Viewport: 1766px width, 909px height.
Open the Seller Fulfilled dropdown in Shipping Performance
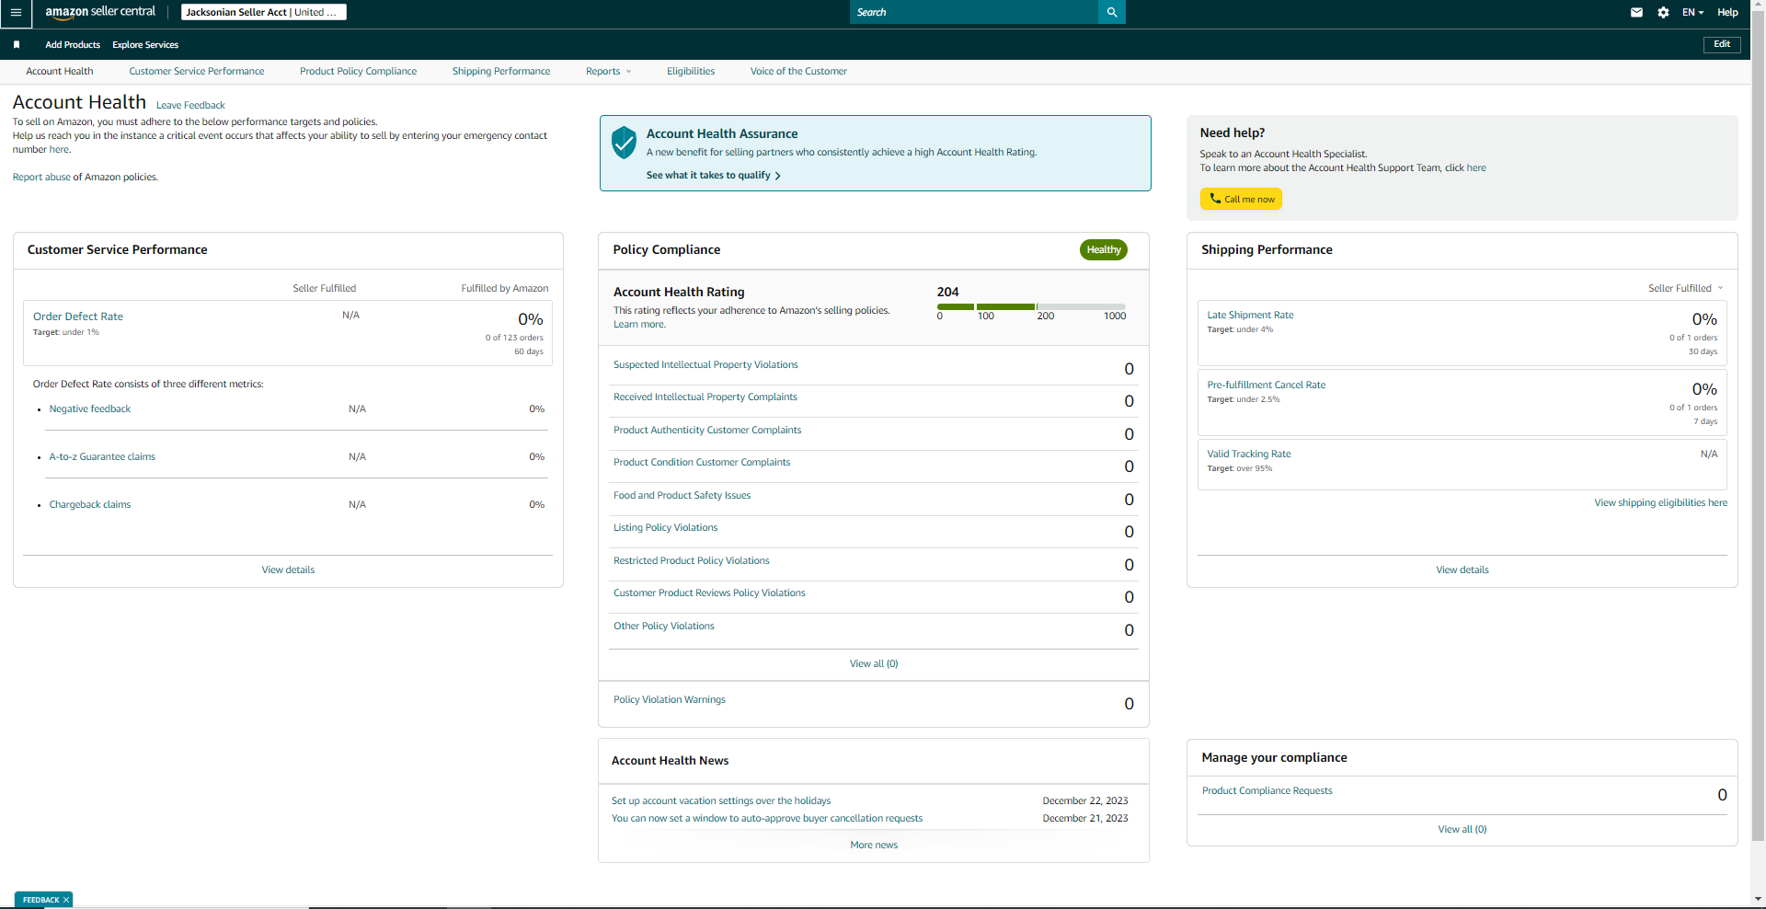[1685, 288]
